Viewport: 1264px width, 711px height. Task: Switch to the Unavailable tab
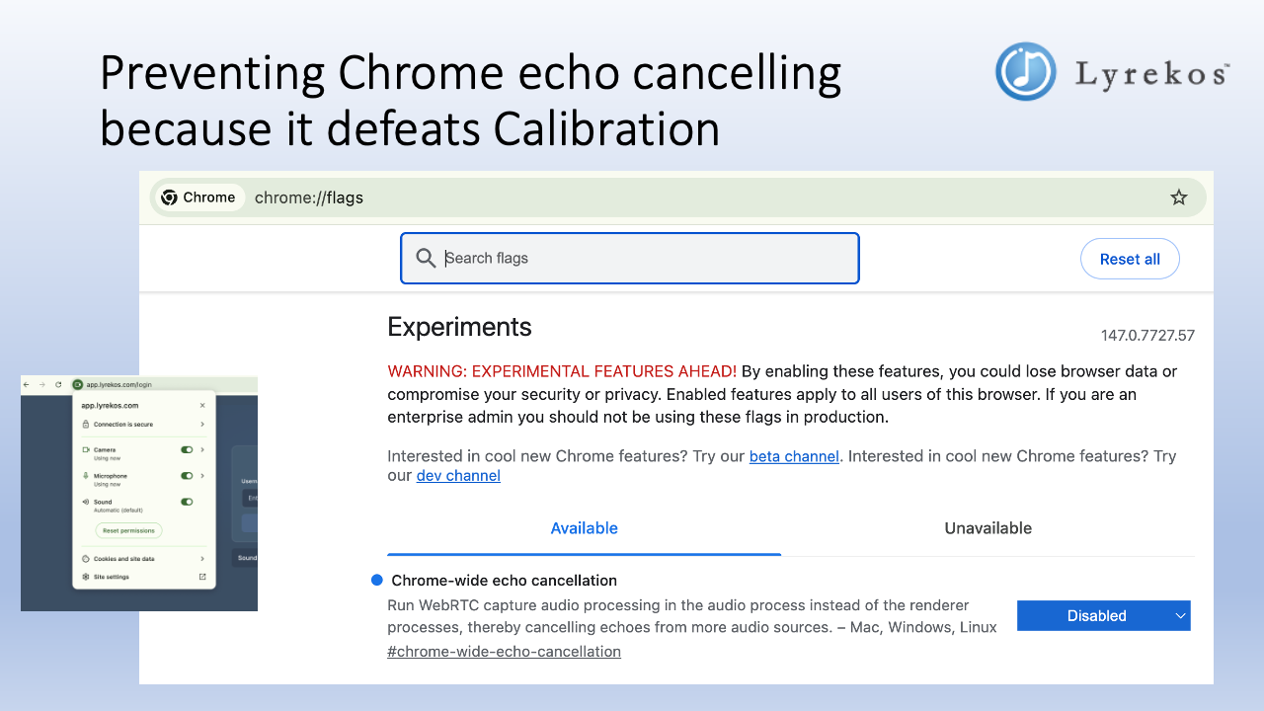987,528
